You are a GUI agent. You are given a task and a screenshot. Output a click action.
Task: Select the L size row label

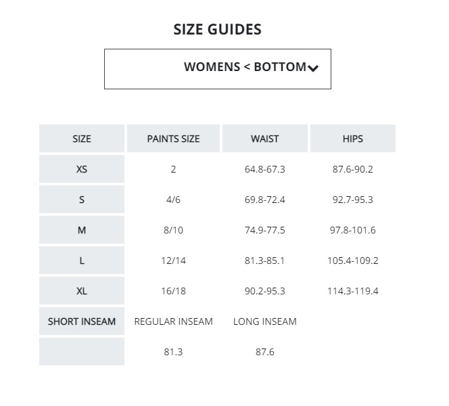pos(82,261)
